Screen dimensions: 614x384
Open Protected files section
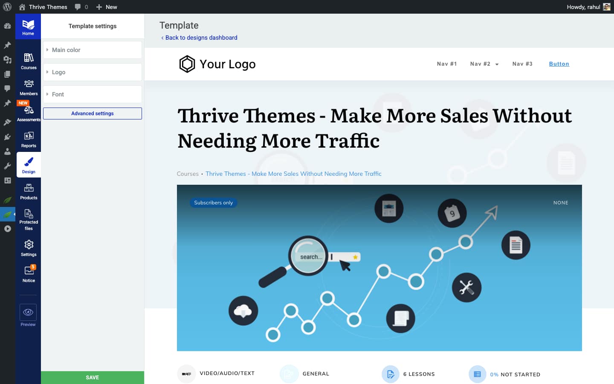click(29, 219)
